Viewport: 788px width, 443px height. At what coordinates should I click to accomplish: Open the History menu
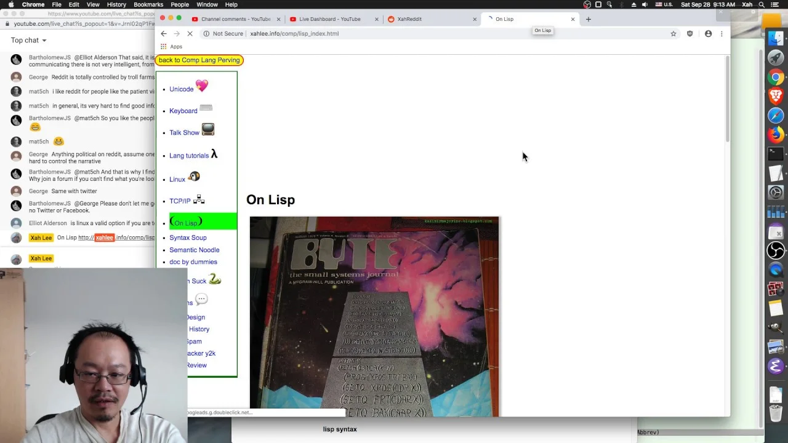pos(116,4)
